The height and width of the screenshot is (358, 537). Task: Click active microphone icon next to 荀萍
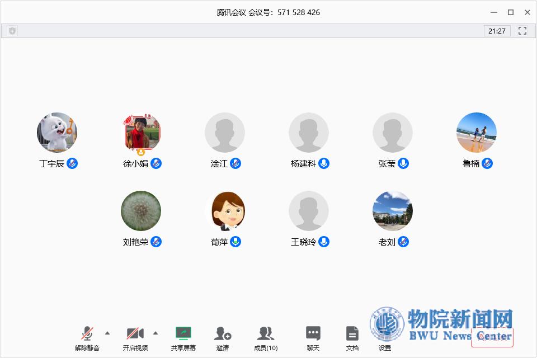pos(235,242)
